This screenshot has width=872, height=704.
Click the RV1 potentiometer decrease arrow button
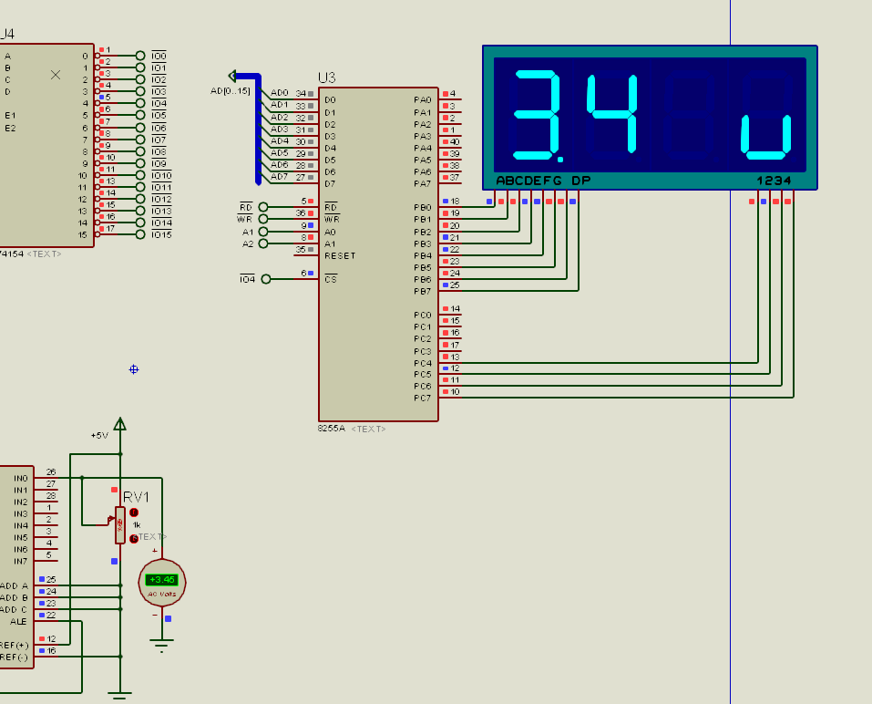point(134,539)
